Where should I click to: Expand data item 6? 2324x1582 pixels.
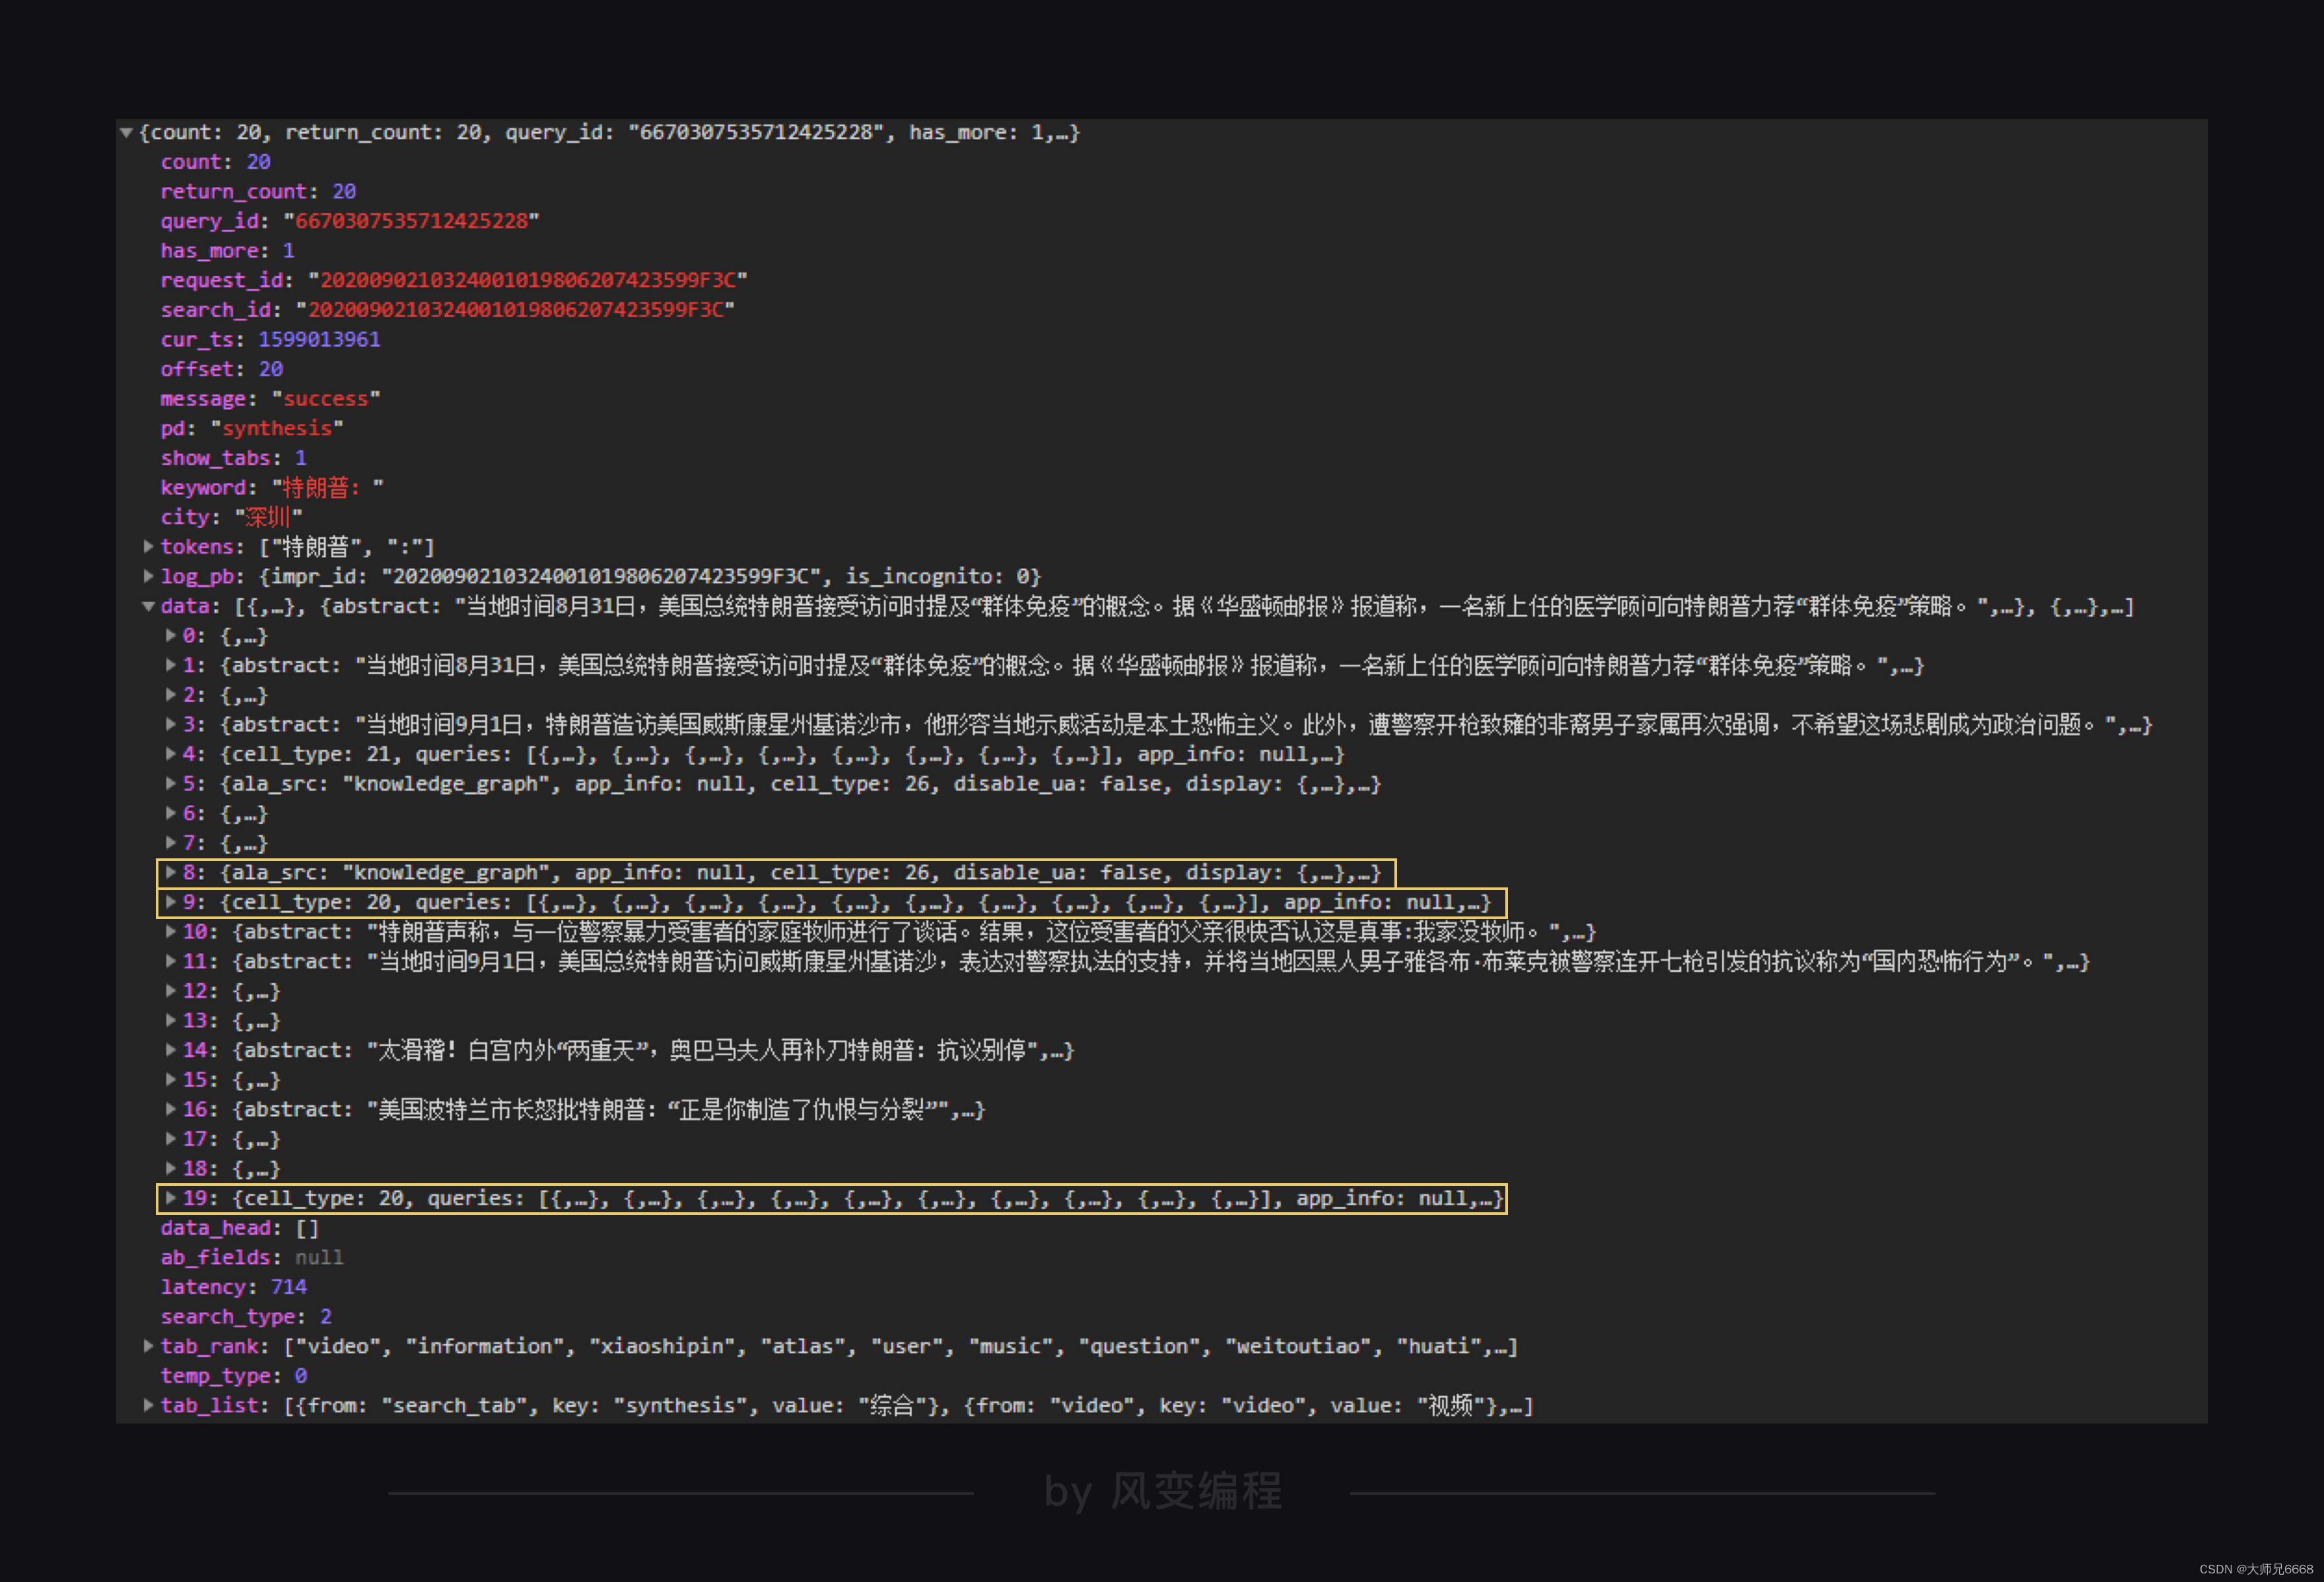tap(170, 813)
